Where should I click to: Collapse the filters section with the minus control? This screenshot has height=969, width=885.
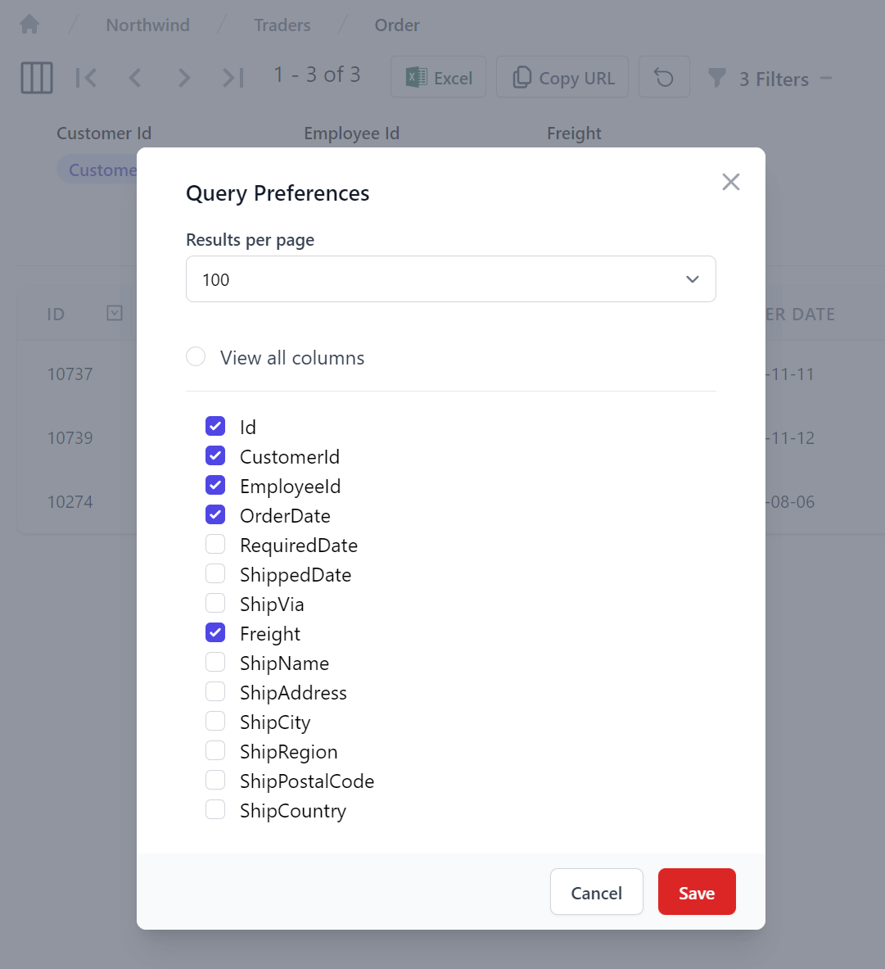point(827,79)
